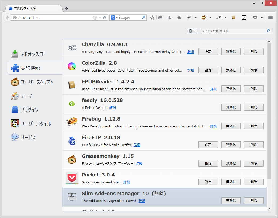
Task: Click the Pocket toolbar icon
Action: tap(255, 18)
